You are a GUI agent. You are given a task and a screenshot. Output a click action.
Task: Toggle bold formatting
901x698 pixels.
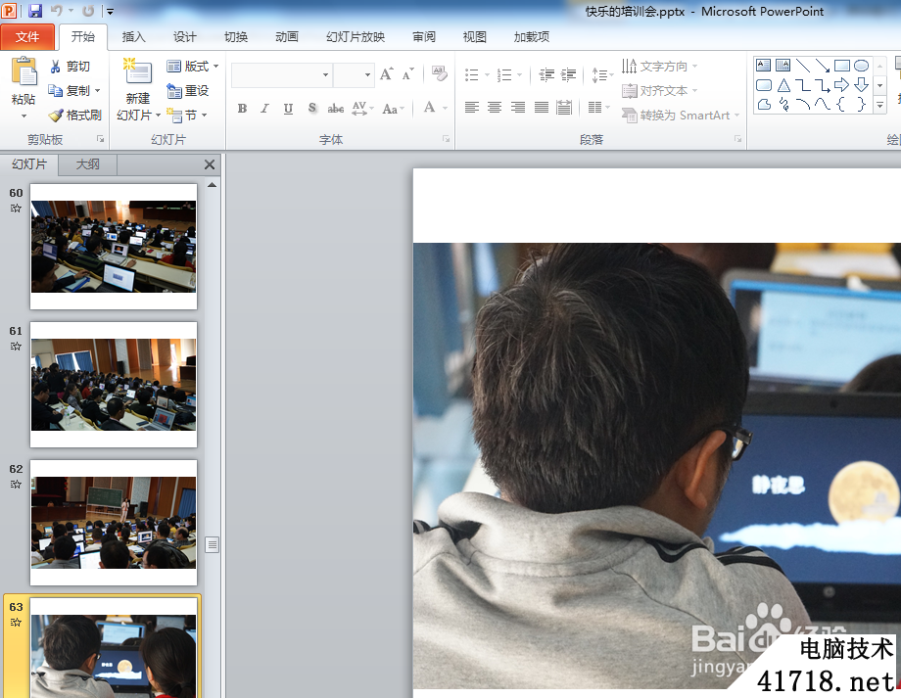243,108
